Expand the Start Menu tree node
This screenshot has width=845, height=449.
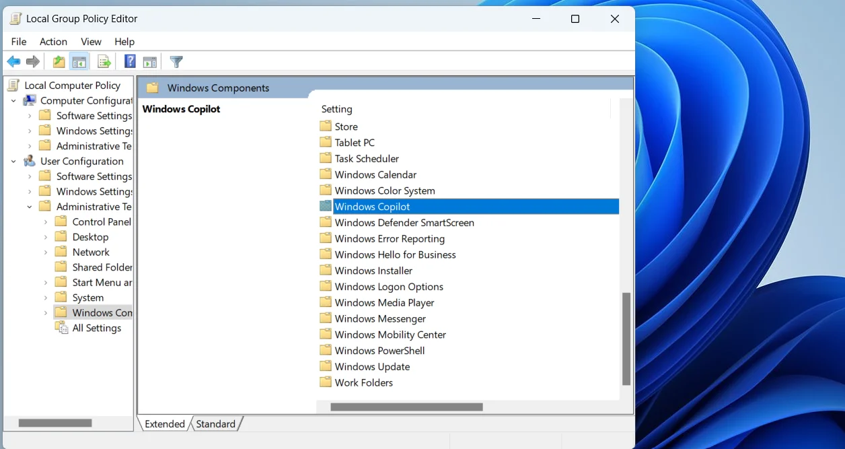[46, 283]
